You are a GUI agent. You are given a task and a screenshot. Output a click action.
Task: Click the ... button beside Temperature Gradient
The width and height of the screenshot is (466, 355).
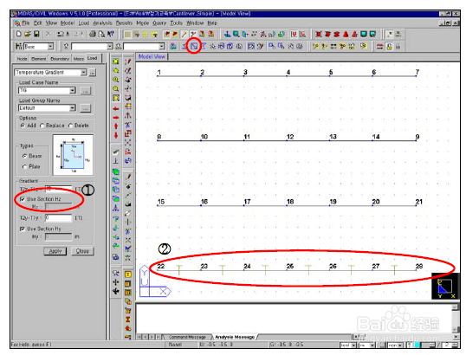[93, 73]
